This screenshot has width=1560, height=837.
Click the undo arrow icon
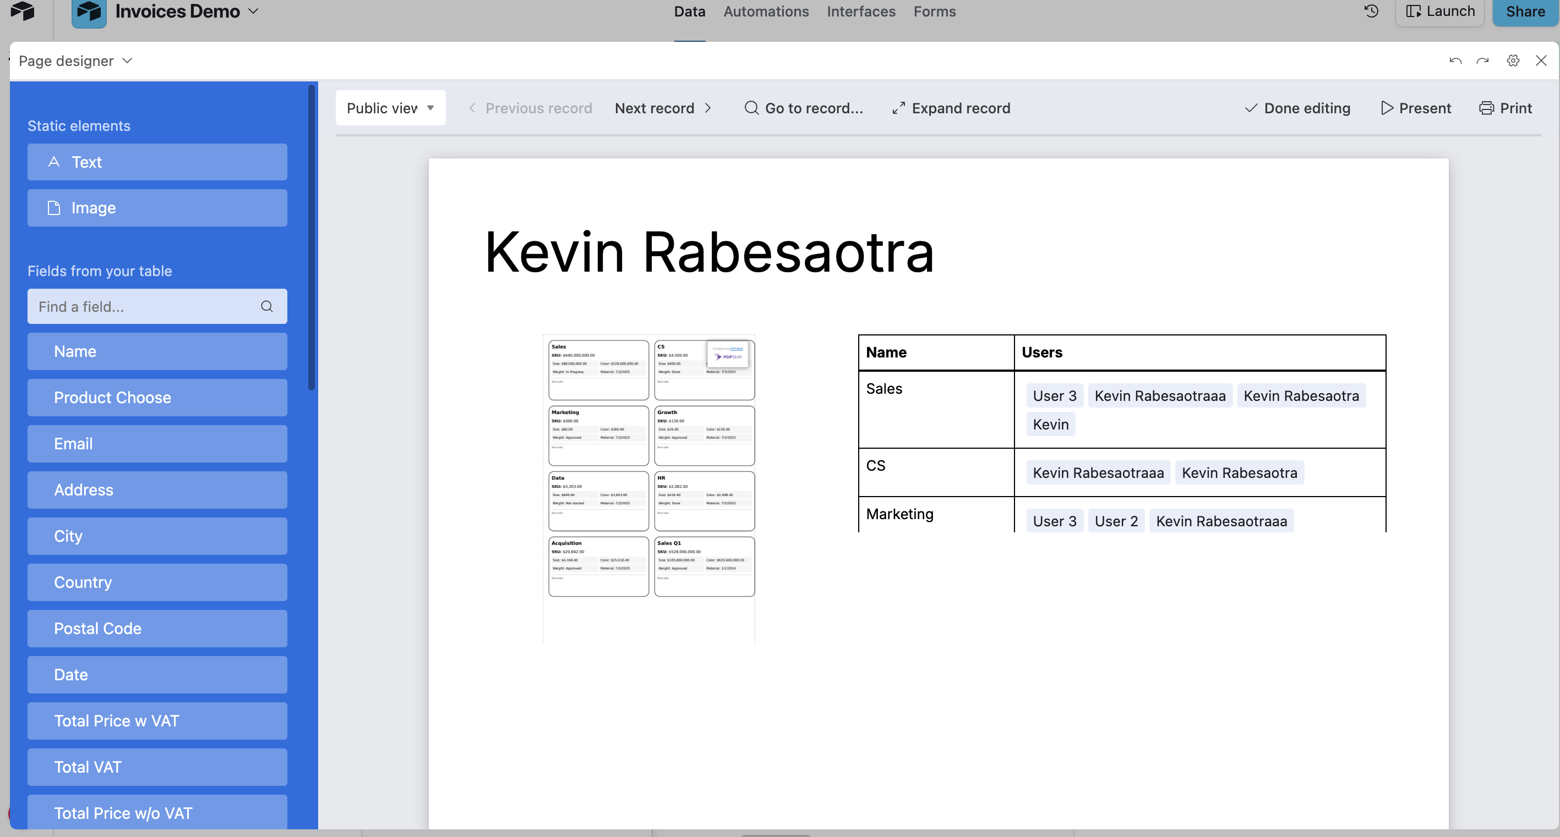1455,60
